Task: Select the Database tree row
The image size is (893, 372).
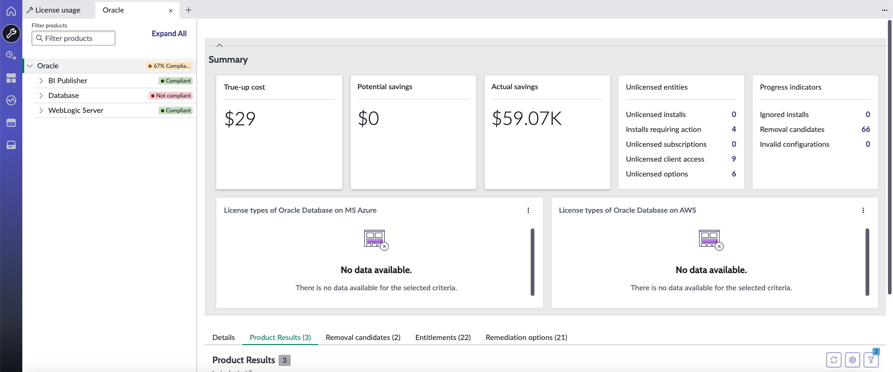Action: click(x=115, y=96)
